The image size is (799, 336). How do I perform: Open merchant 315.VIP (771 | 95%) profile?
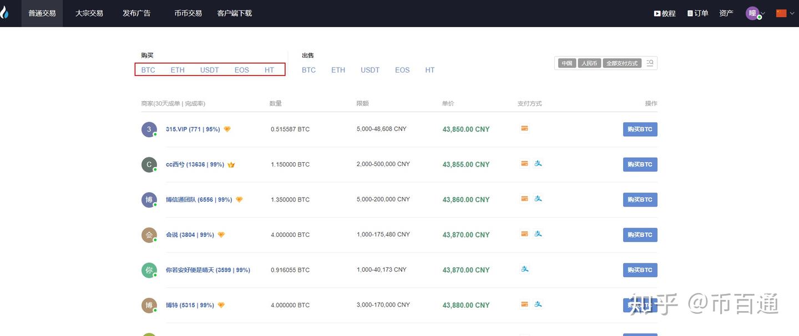click(193, 130)
